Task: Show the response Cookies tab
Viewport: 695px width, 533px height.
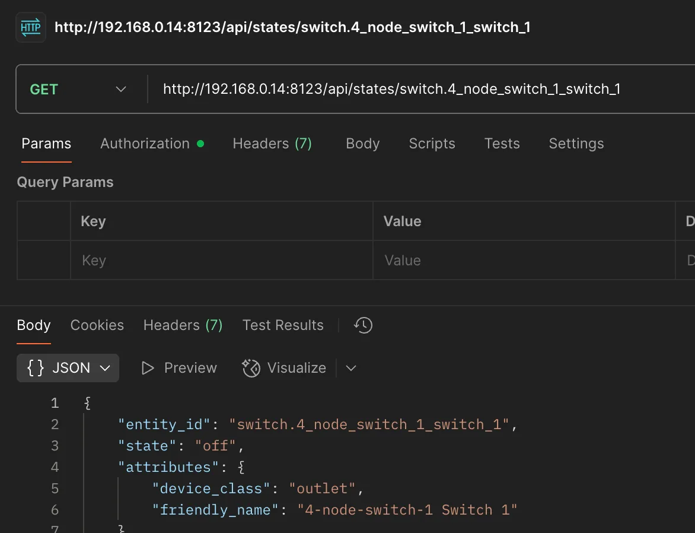Action: pos(97,325)
